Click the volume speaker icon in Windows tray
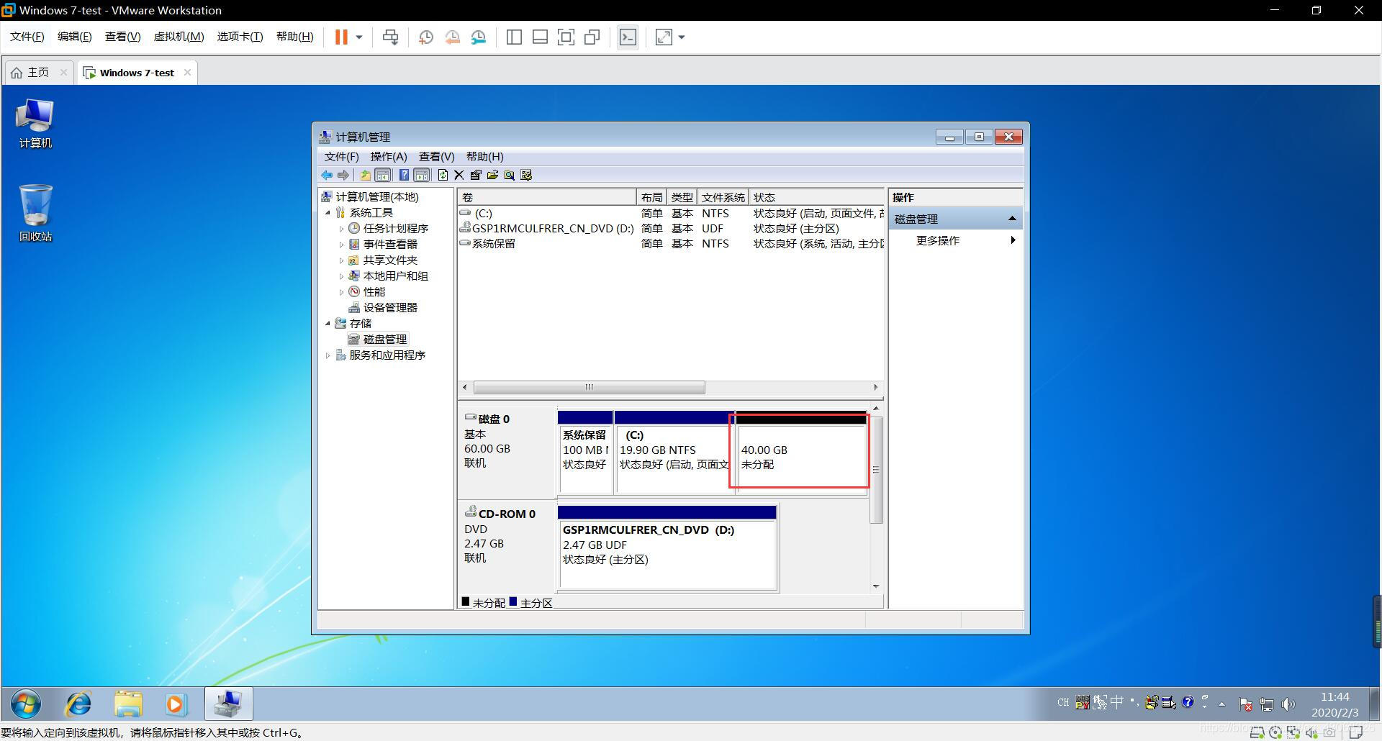The height and width of the screenshot is (741, 1382). coord(1288,704)
